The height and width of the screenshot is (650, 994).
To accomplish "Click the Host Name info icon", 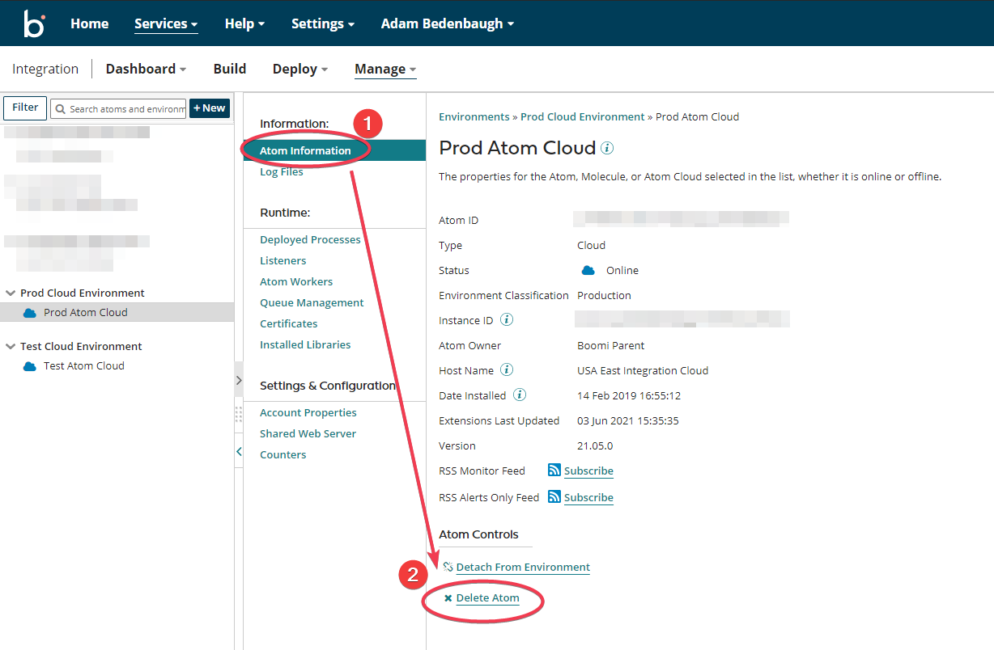I will tap(507, 370).
